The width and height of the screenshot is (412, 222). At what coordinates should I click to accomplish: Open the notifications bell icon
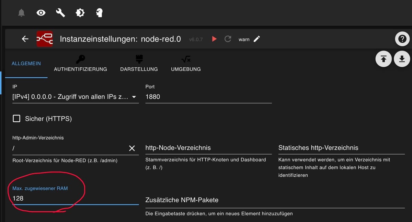tap(21, 13)
